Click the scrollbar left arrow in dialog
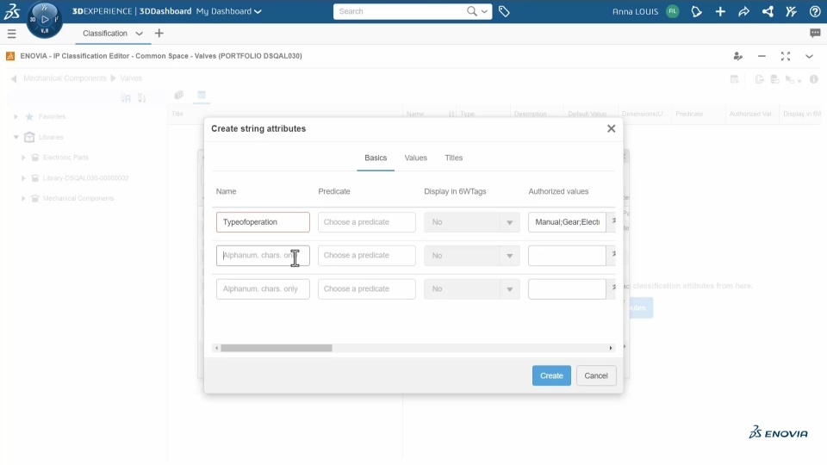 point(216,348)
